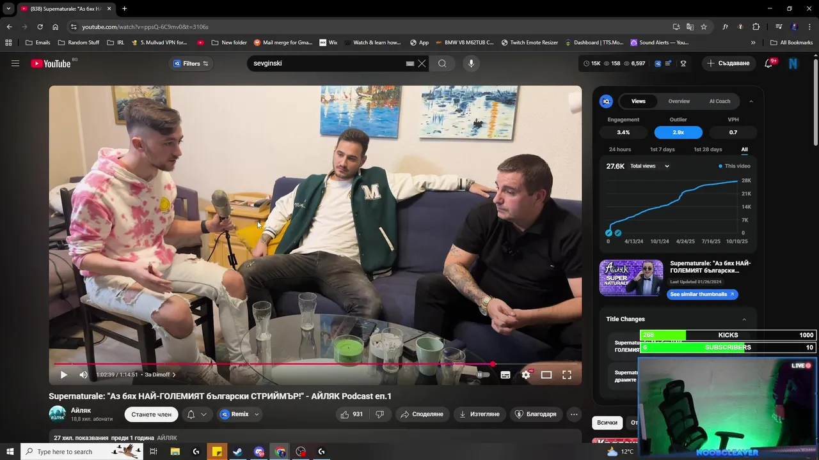Mute the video volume
819x460 pixels.
click(83, 375)
